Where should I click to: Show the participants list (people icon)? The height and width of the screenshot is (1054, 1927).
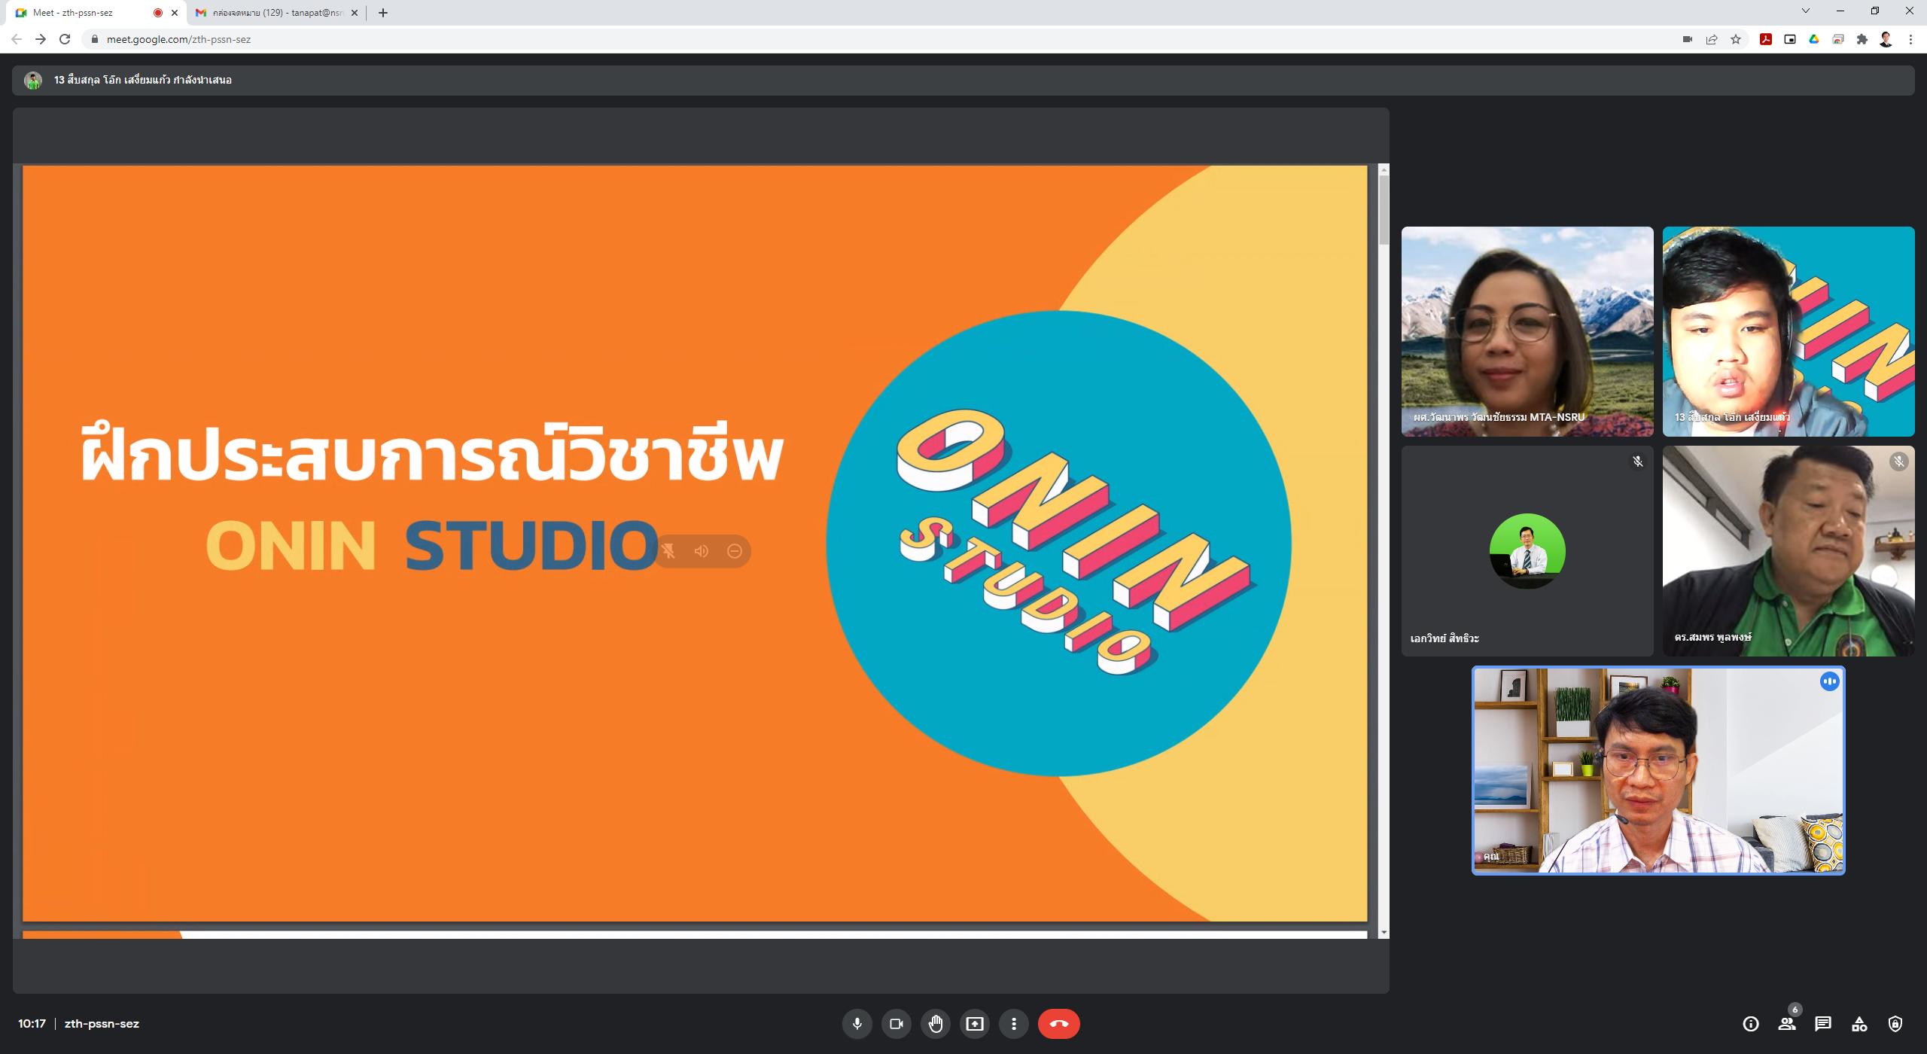pyautogui.click(x=1787, y=1024)
